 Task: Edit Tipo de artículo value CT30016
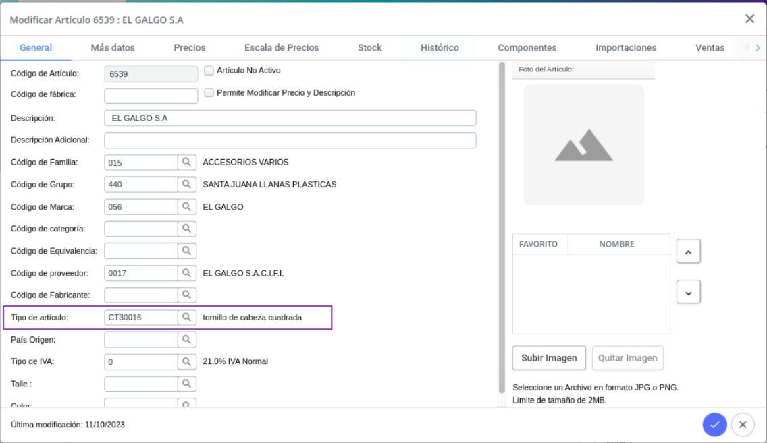pyautogui.click(x=141, y=318)
